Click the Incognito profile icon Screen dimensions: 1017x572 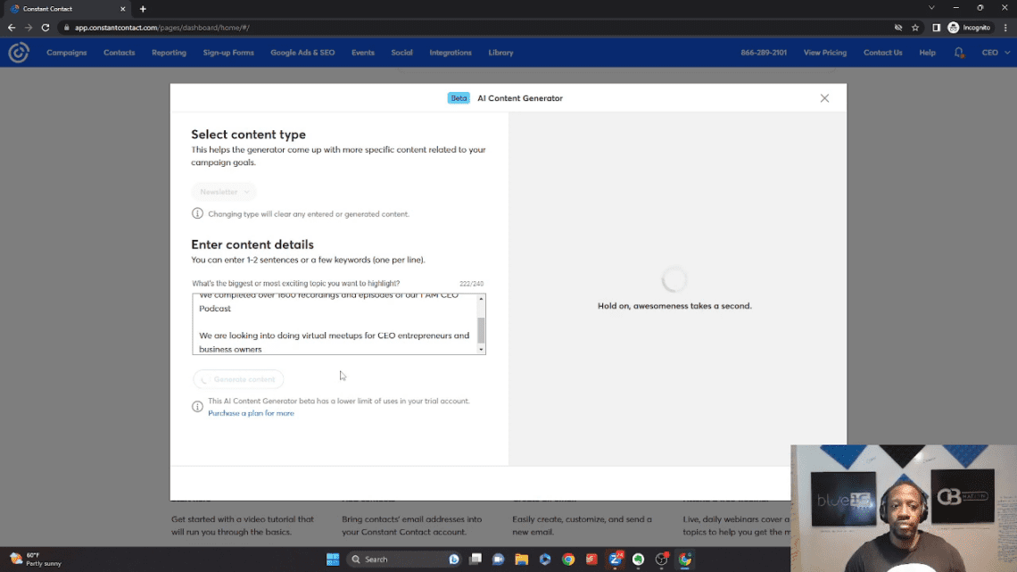(x=954, y=28)
